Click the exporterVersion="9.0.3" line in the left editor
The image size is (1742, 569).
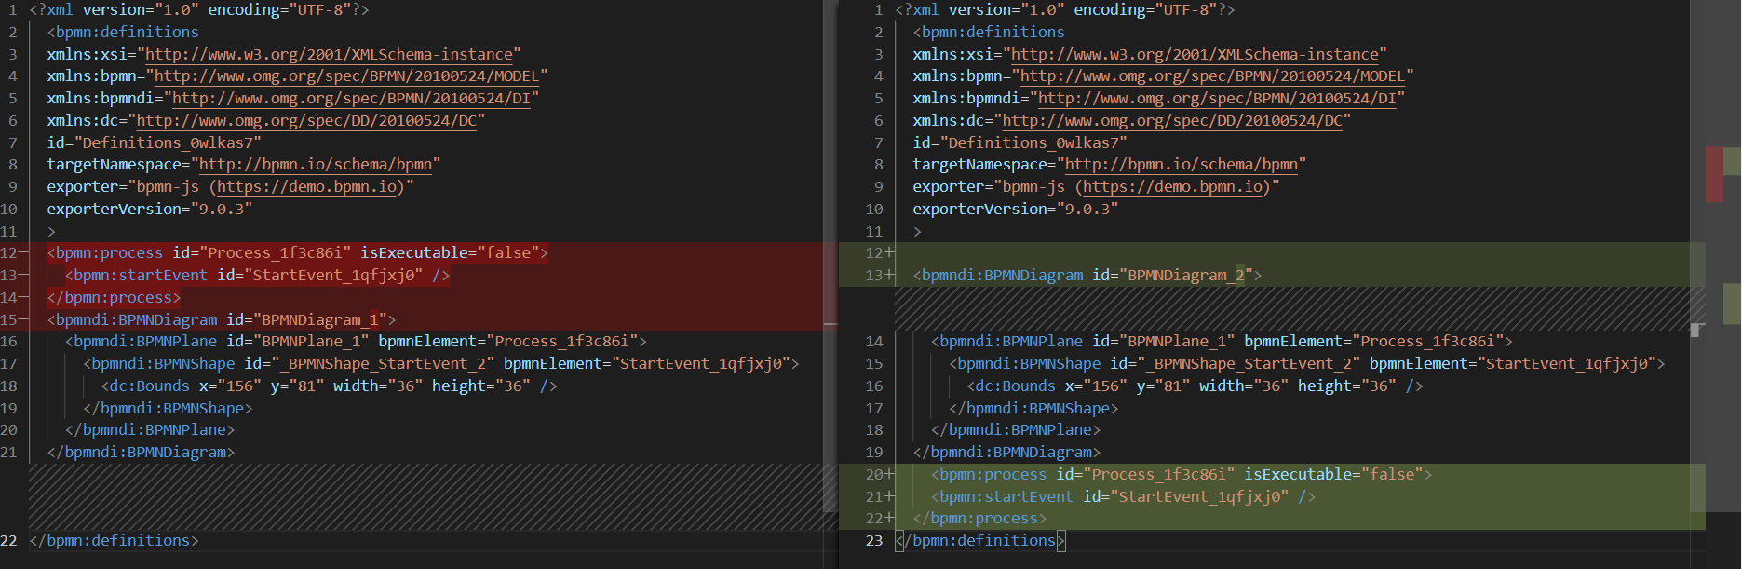149,209
